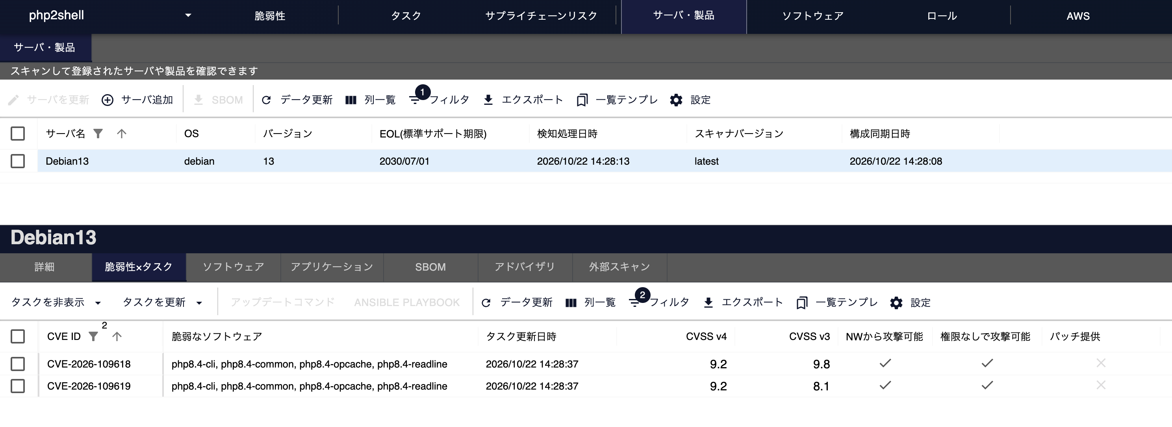This screenshot has height=427, width=1172.
Task: Click the Debian13 server name cell
Action: [x=67, y=161]
